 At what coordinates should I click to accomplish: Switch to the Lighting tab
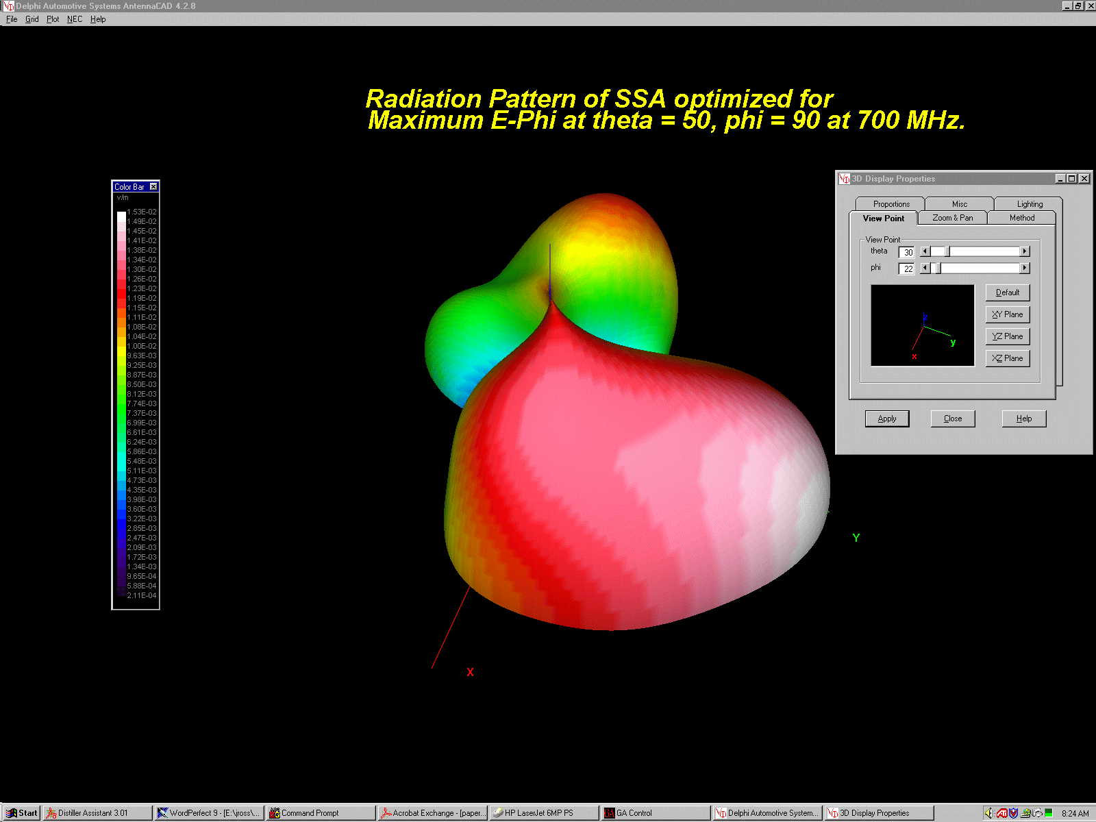click(x=1029, y=204)
